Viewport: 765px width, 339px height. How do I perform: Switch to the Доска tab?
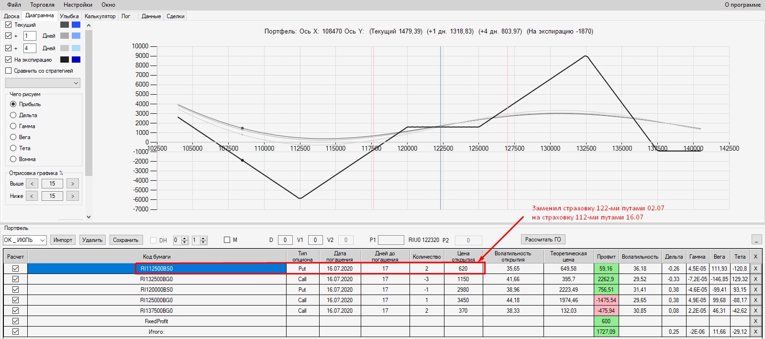[11, 16]
